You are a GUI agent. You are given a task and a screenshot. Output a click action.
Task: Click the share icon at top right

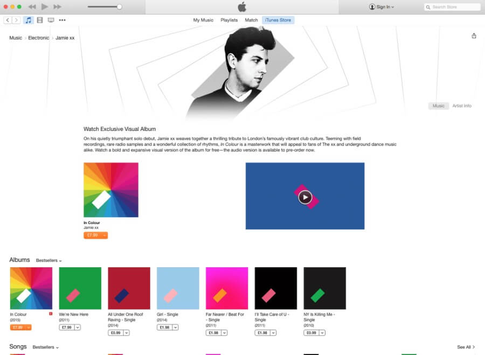coord(474,36)
